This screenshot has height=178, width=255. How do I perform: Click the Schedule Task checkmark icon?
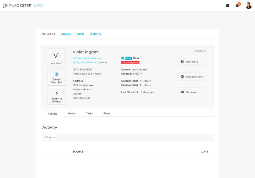click(x=183, y=76)
